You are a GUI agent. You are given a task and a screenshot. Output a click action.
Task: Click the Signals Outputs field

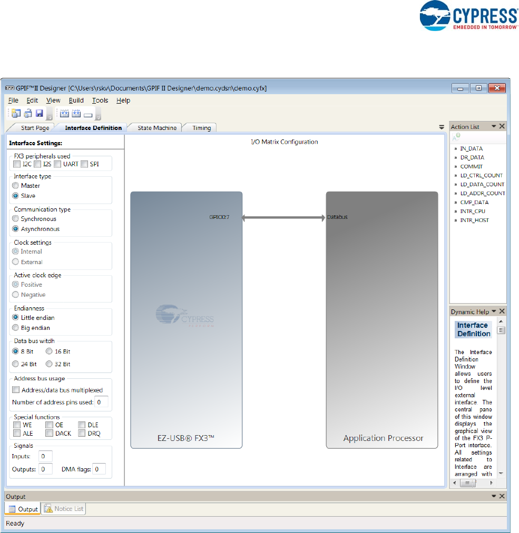tap(45, 469)
